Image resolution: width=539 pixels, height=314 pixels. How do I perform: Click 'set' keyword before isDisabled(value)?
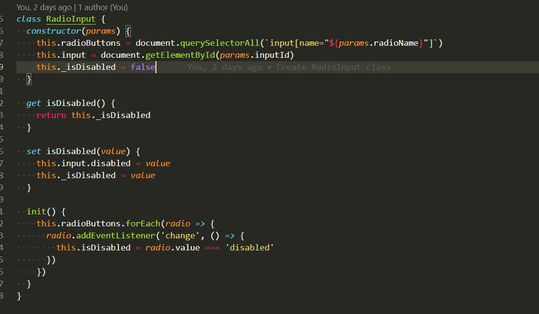pos(34,151)
